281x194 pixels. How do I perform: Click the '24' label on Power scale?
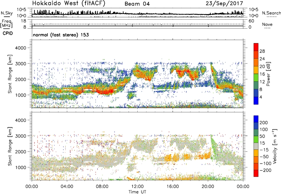[x=262, y=59]
